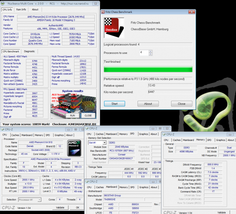Viewport: 236px width, 214px height.
Task: Click the About button in Fritz Chess
Action: [148, 104]
